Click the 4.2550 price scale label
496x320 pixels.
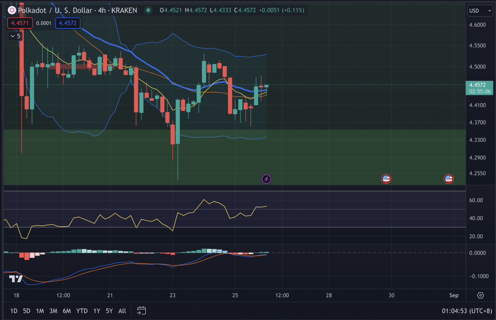pos(477,173)
